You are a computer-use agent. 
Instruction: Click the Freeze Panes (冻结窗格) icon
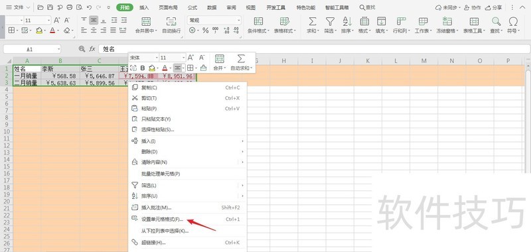click(447, 22)
